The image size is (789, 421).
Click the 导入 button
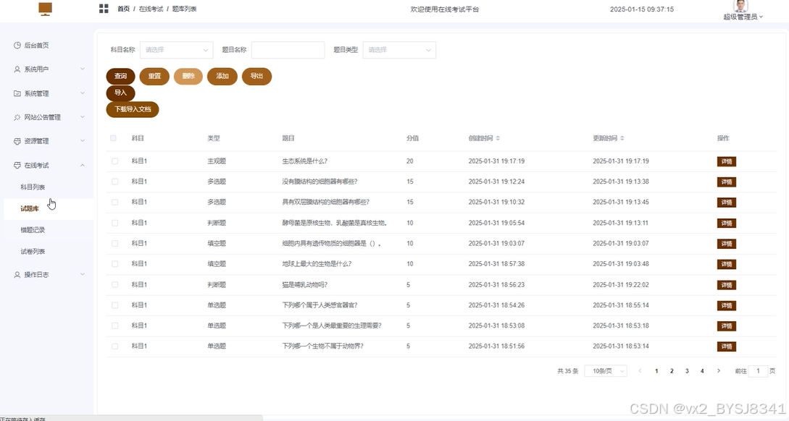(x=121, y=93)
